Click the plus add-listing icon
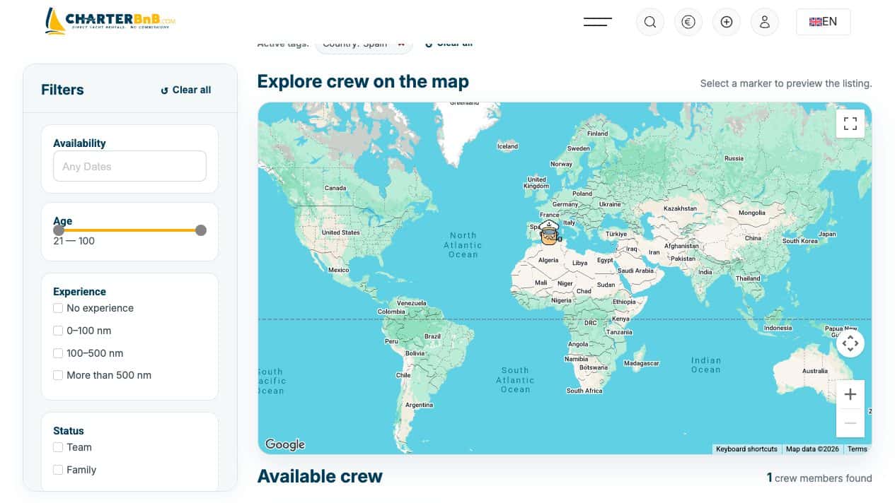 coord(727,22)
